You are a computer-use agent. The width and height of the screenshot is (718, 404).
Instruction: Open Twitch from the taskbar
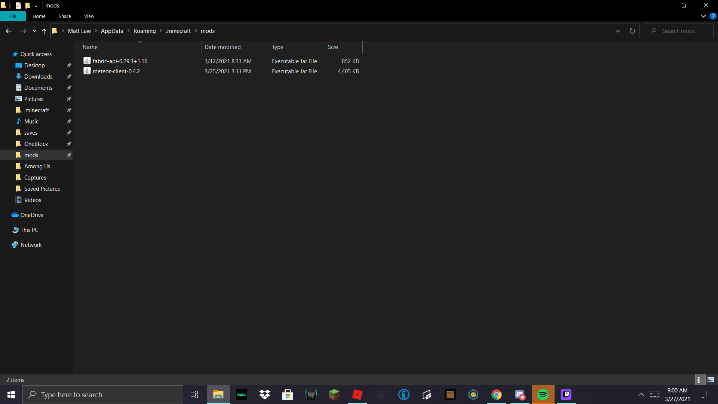tap(567, 394)
